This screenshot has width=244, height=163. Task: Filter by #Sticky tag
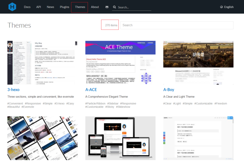110,107
